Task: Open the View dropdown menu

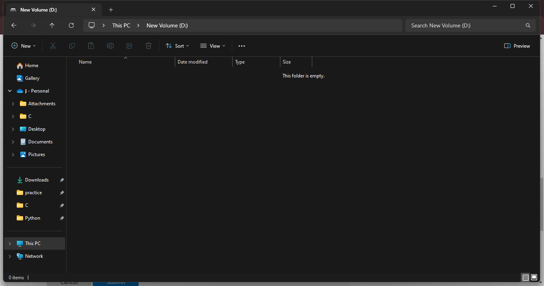Action: point(213,46)
